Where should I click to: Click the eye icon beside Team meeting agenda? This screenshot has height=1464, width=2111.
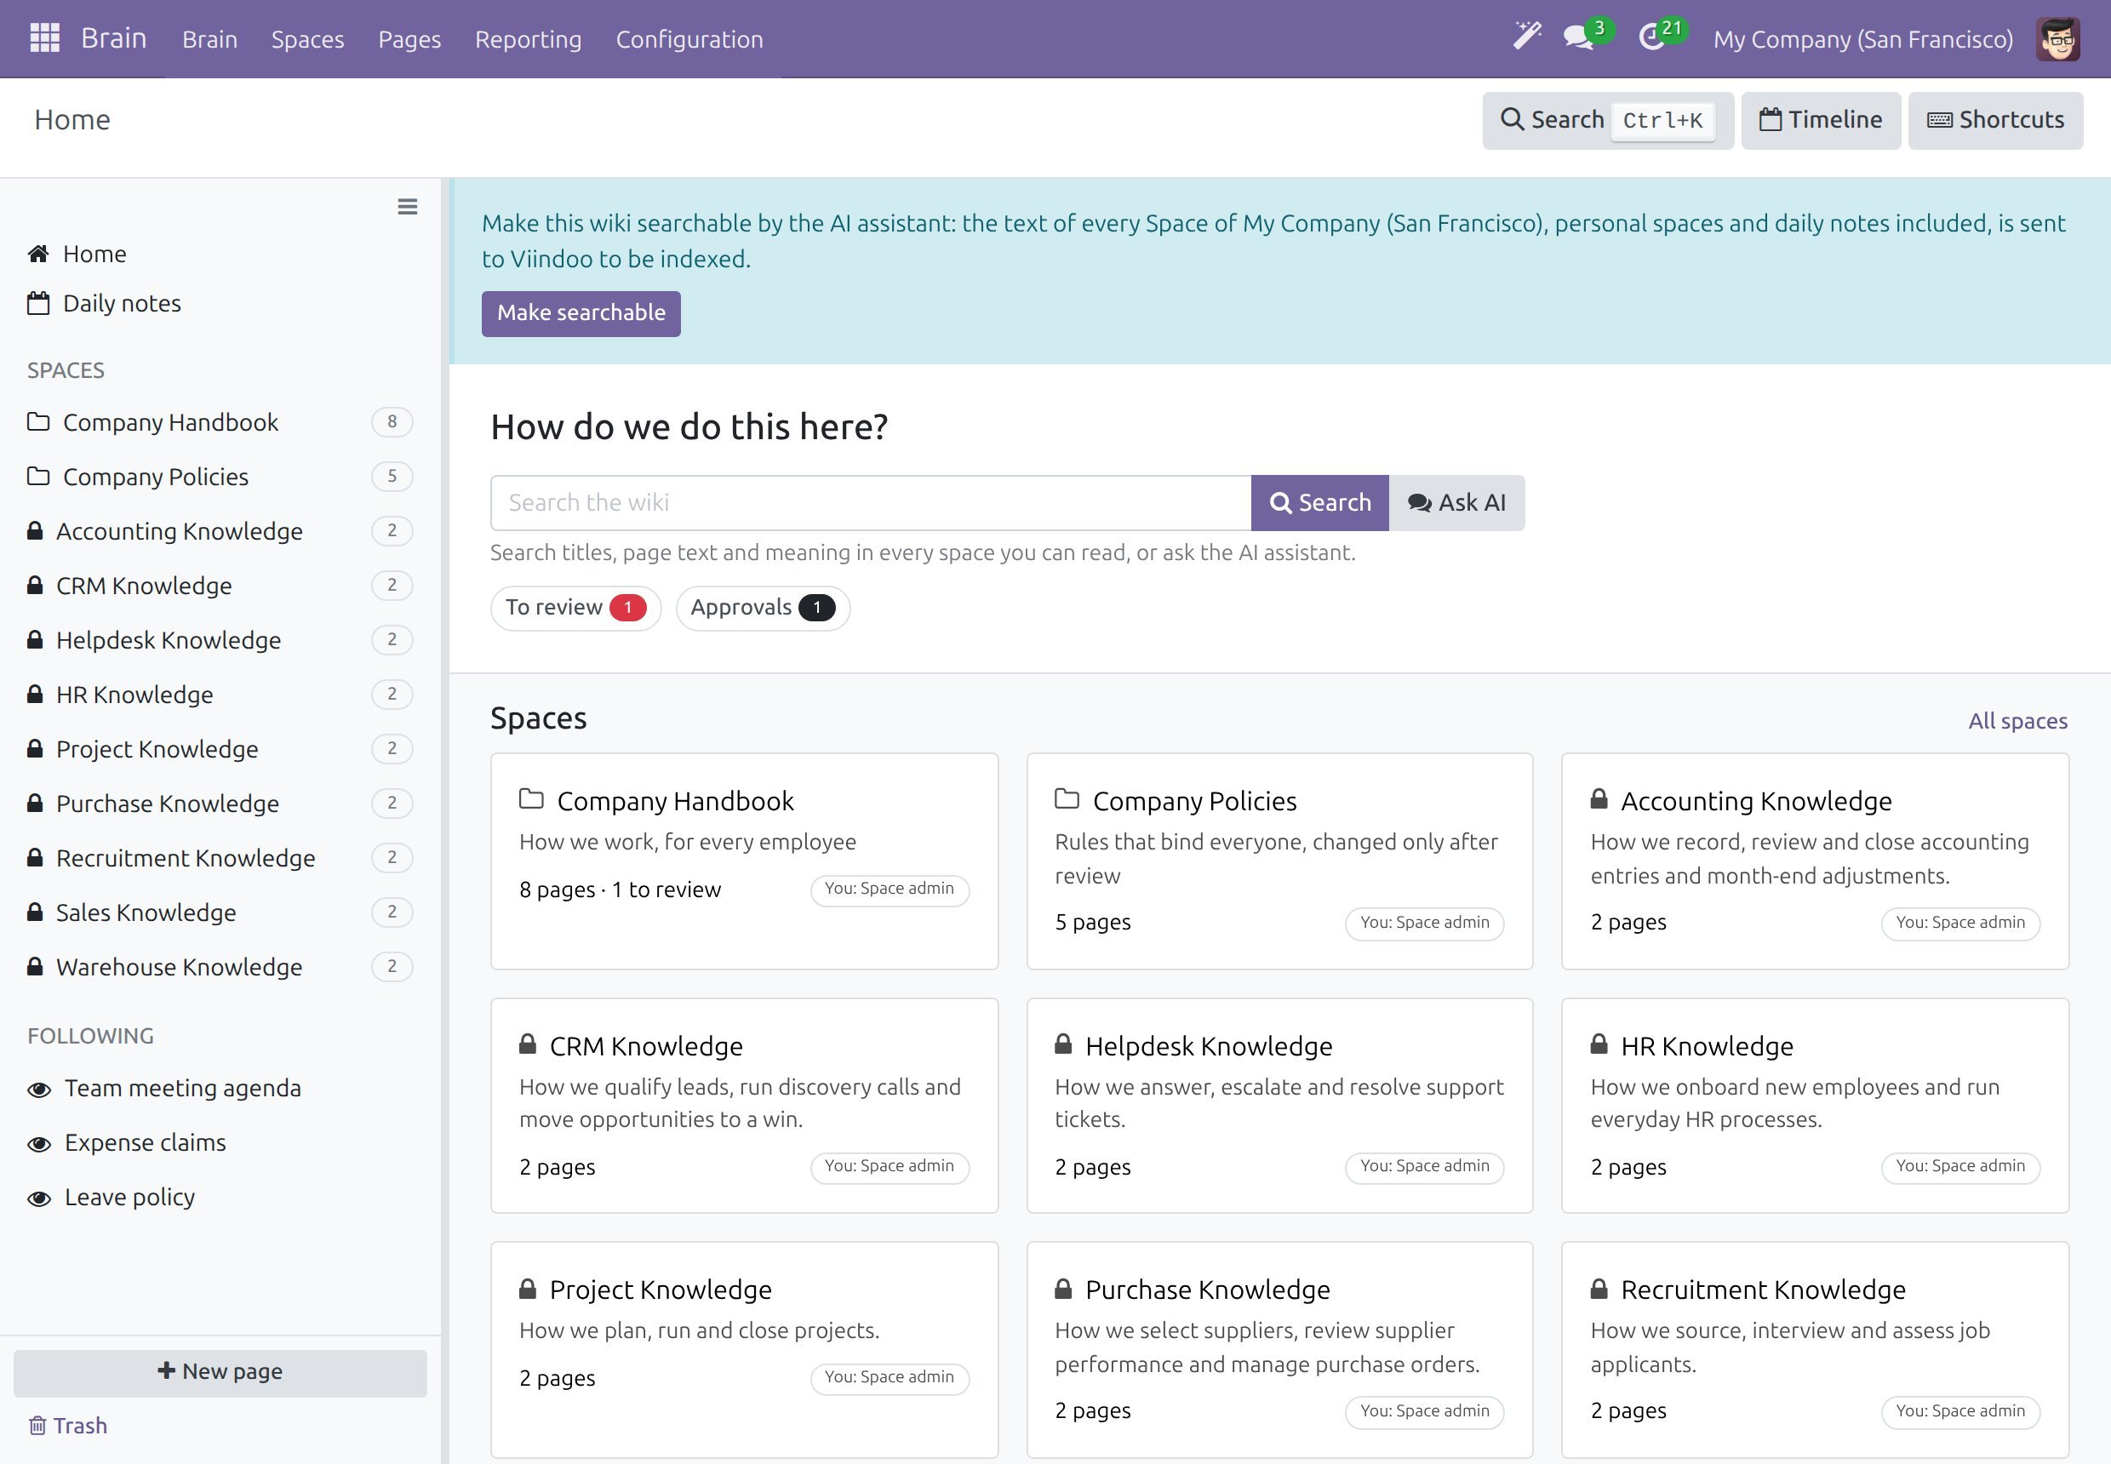pos(39,1089)
